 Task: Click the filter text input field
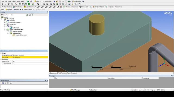[x=19, y=15]
